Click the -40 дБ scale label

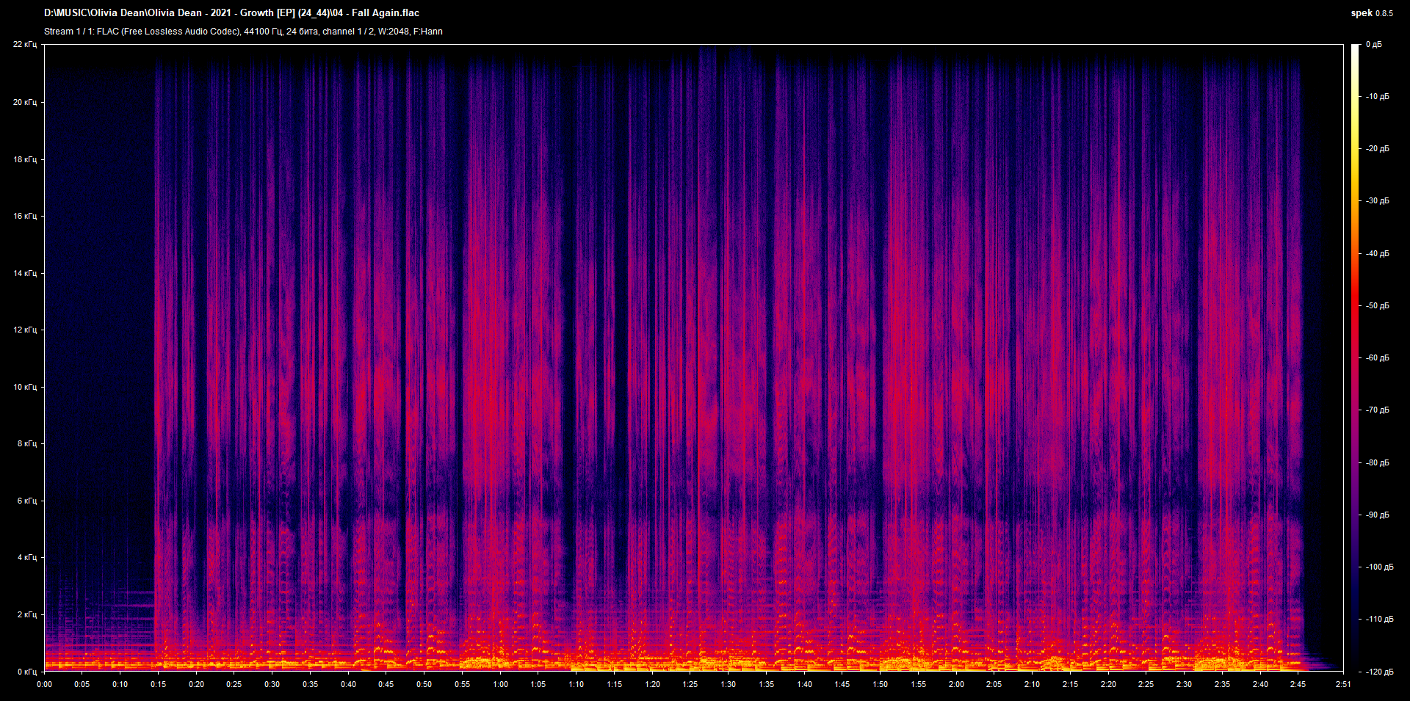pos(1378,254)
